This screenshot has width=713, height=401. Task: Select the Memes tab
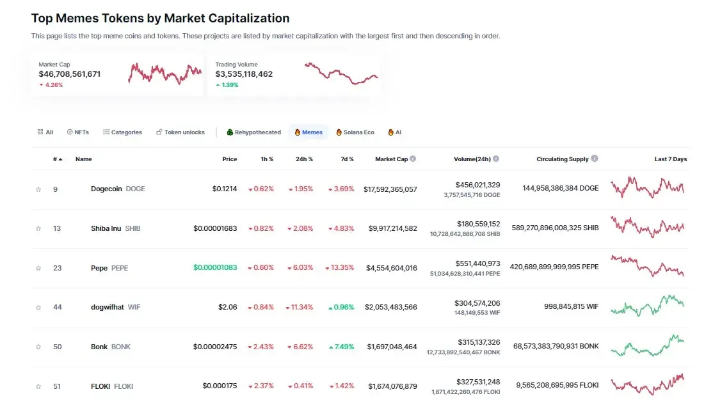[x=308, y=132]
